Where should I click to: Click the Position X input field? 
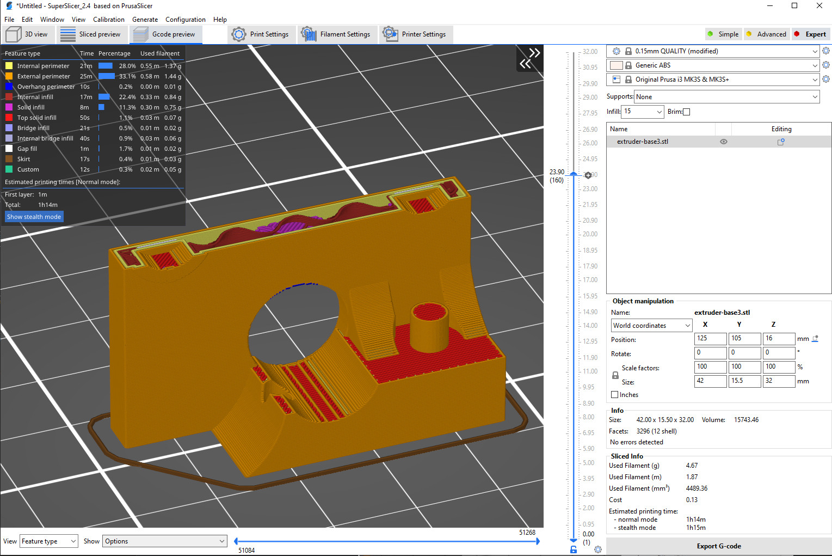point(710,339)
